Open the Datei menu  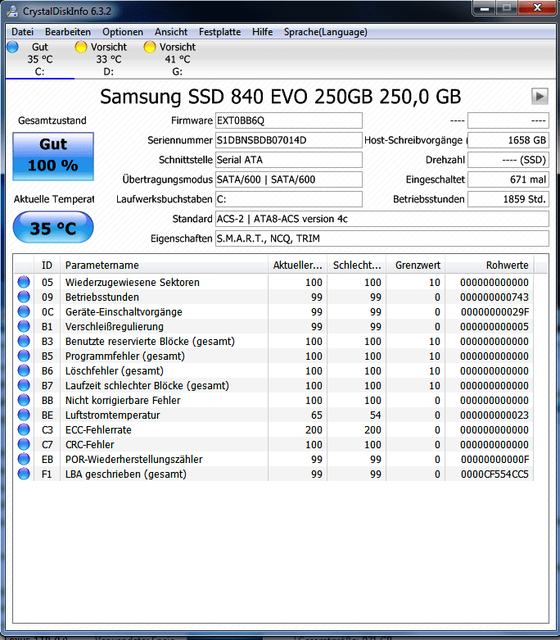[x=22, y=32]
